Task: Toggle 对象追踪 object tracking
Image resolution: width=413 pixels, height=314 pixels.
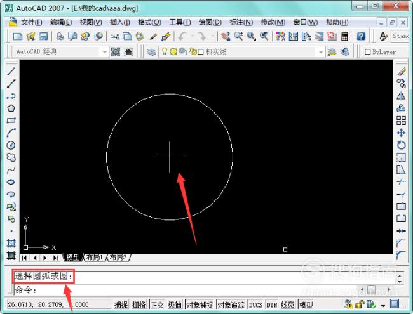Action: [231, 304]
